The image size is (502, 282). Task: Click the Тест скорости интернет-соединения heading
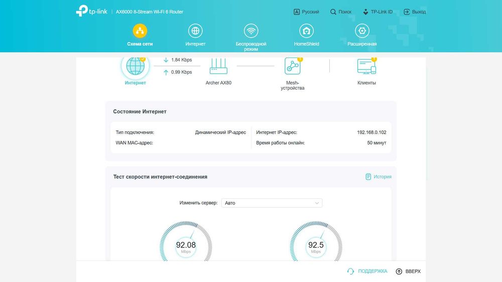coord(160,177)
